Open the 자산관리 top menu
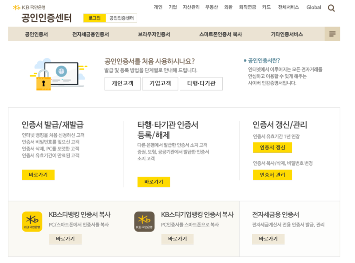Screen dimensions: 355x263 [x=191, y=7]
